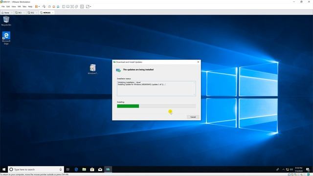Image resolution: width=313 pixels, height=176 pixels.
Task: Open File Explorer from the taskbar
Action: coord(84,170)
